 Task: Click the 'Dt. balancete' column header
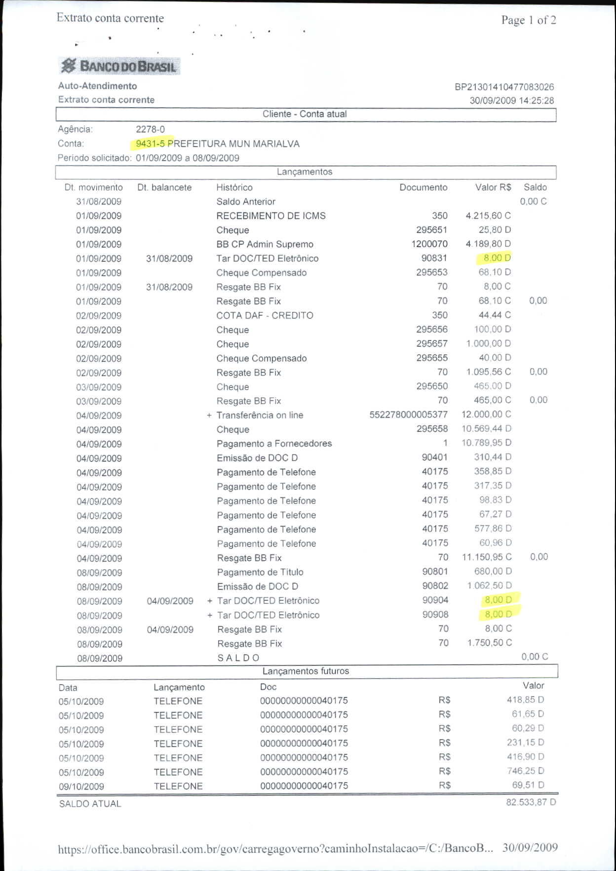tap(164, 188)
